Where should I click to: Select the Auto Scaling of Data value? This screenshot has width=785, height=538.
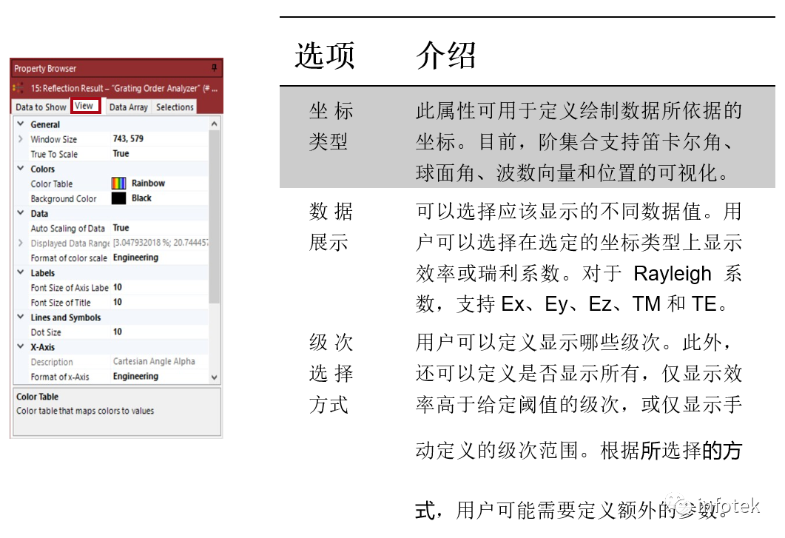tap(121, 228)
